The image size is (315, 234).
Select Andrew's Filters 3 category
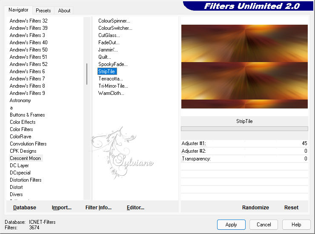tap(27, 35)
